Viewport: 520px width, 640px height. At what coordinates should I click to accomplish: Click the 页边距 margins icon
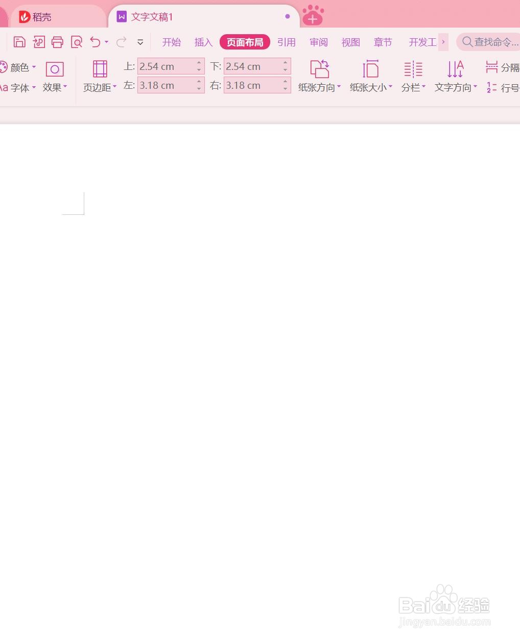tap(100, 69)
